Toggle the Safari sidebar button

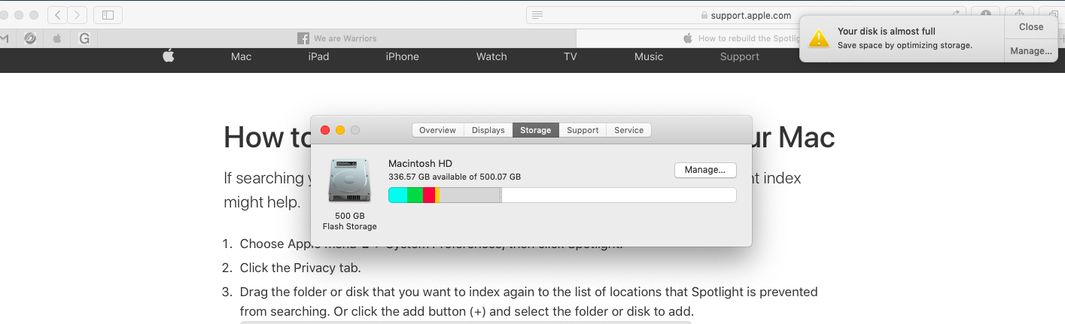click(x=108, y=14)
